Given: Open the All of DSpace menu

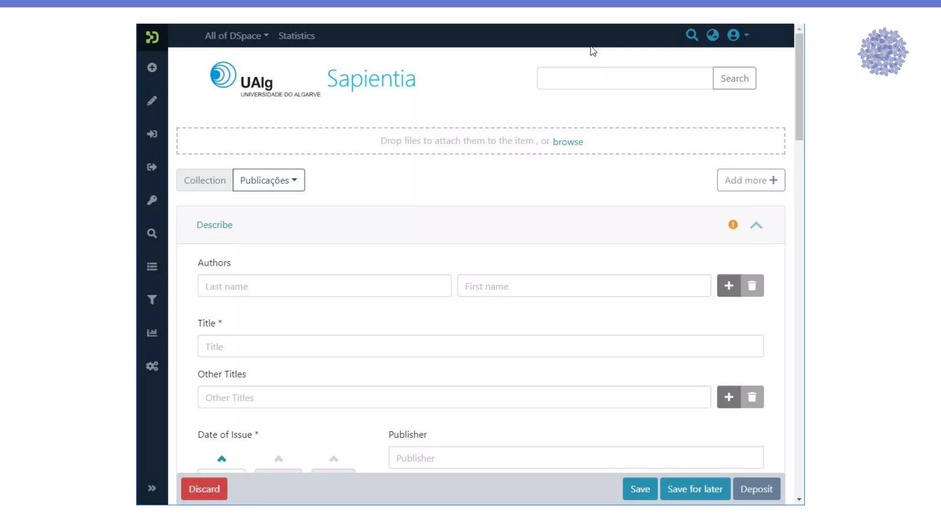Looking at the screenshot, I should [236, 36].
